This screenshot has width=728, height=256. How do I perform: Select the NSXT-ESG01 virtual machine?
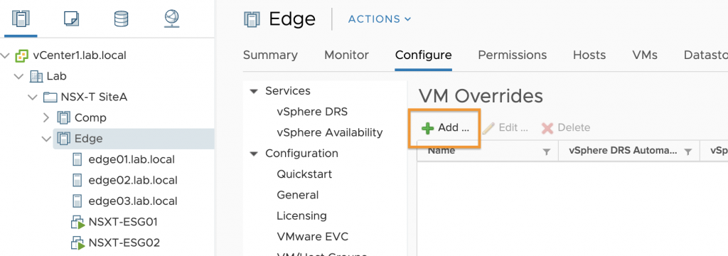(x=122, y=222)
